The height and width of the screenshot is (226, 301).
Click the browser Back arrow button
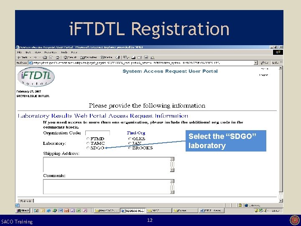23,57
